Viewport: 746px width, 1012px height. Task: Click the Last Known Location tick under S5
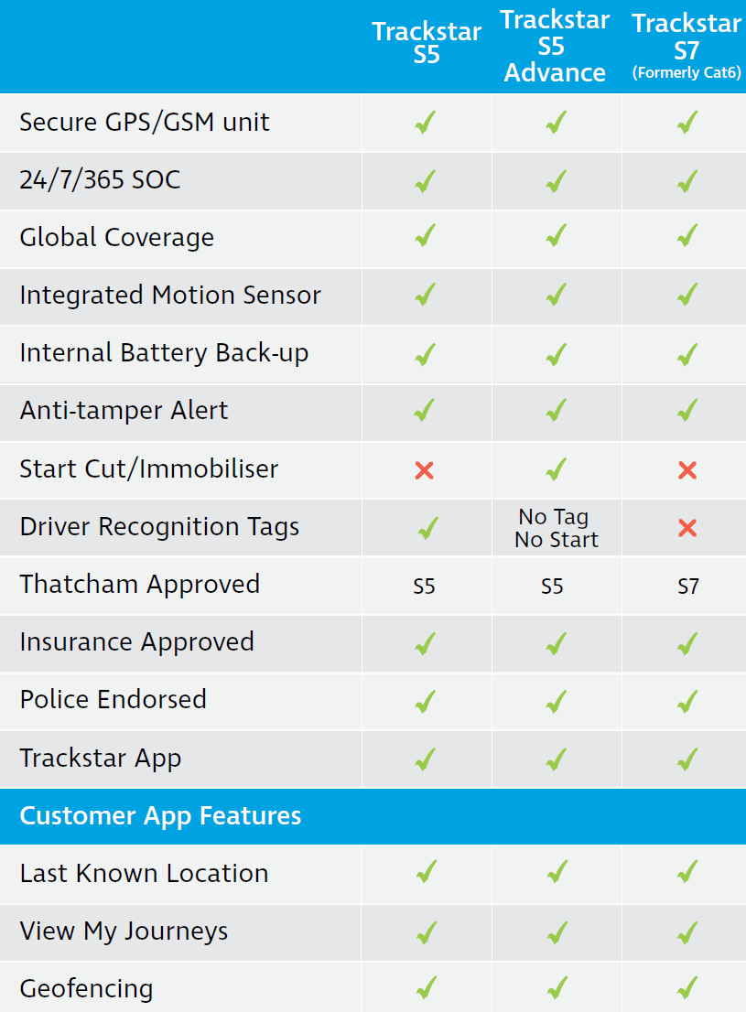click(x=424, y=873)
